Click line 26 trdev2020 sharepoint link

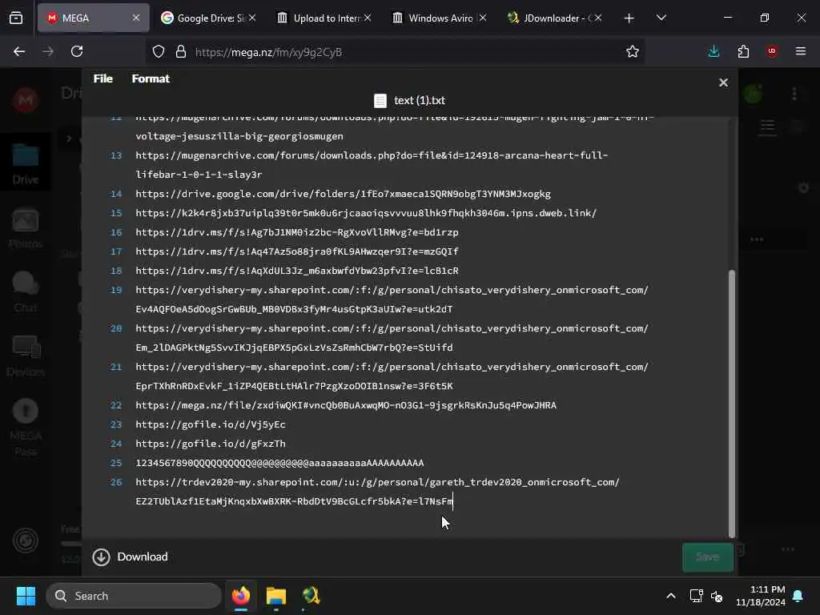(x=378, y=492)
